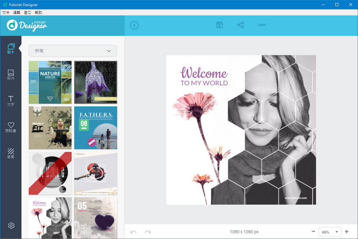Click the zoom out minus button

click(x=313, y=232)
